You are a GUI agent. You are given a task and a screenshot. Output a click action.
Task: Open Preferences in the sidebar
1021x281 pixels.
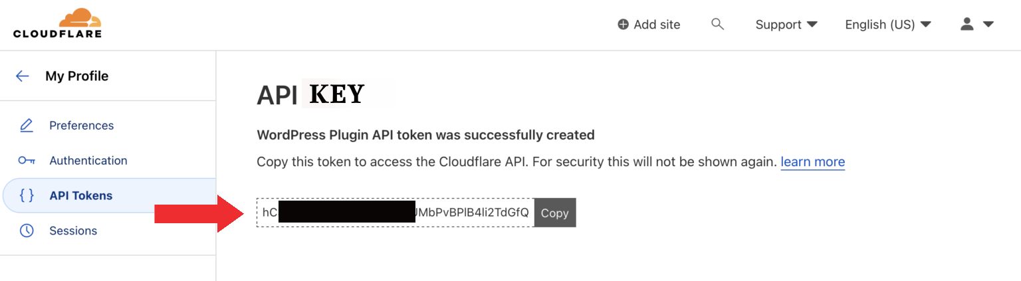tap(81, 126)
